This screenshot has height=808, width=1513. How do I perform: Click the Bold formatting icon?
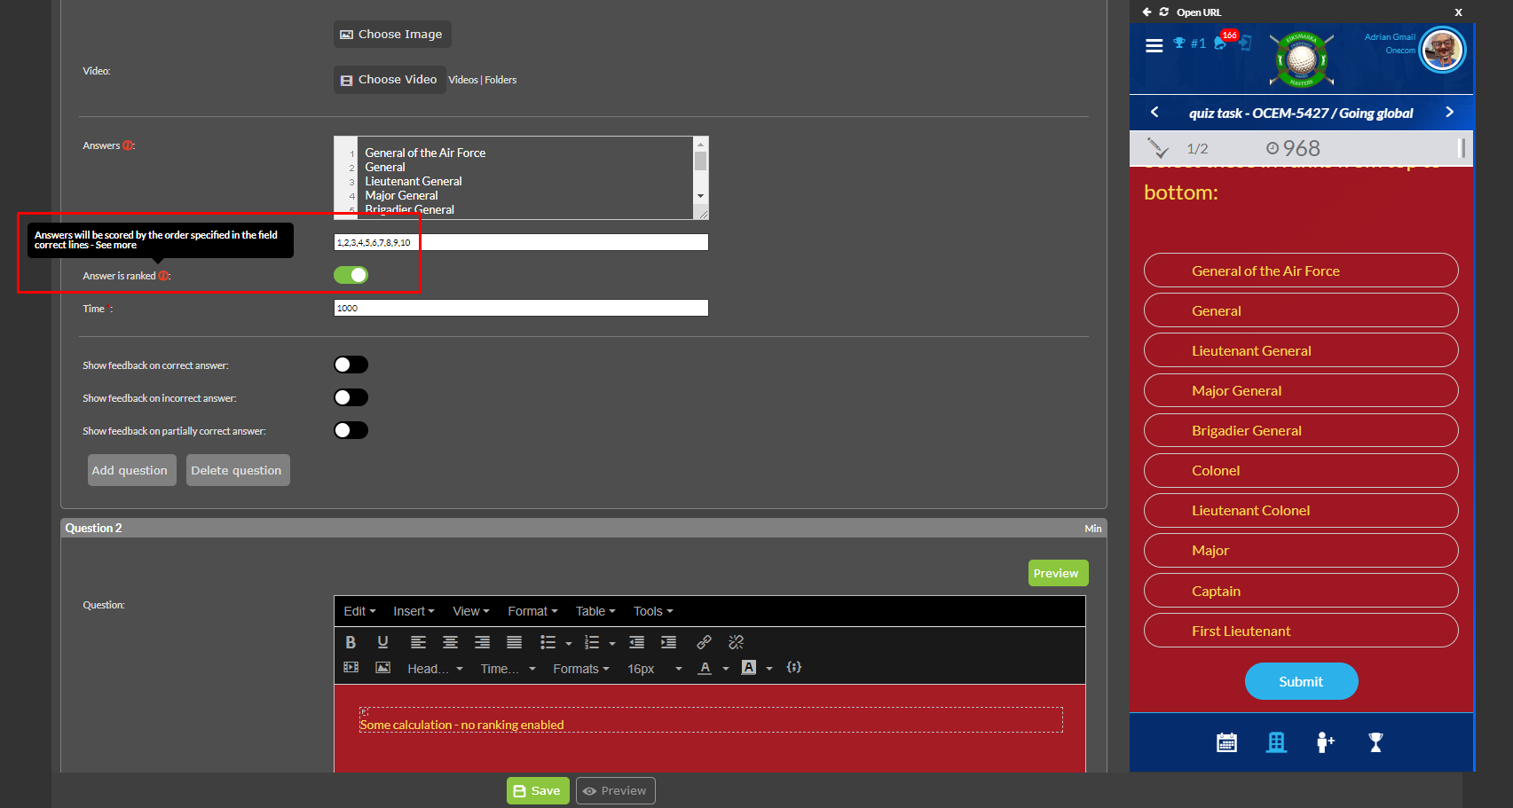(351, 642)
